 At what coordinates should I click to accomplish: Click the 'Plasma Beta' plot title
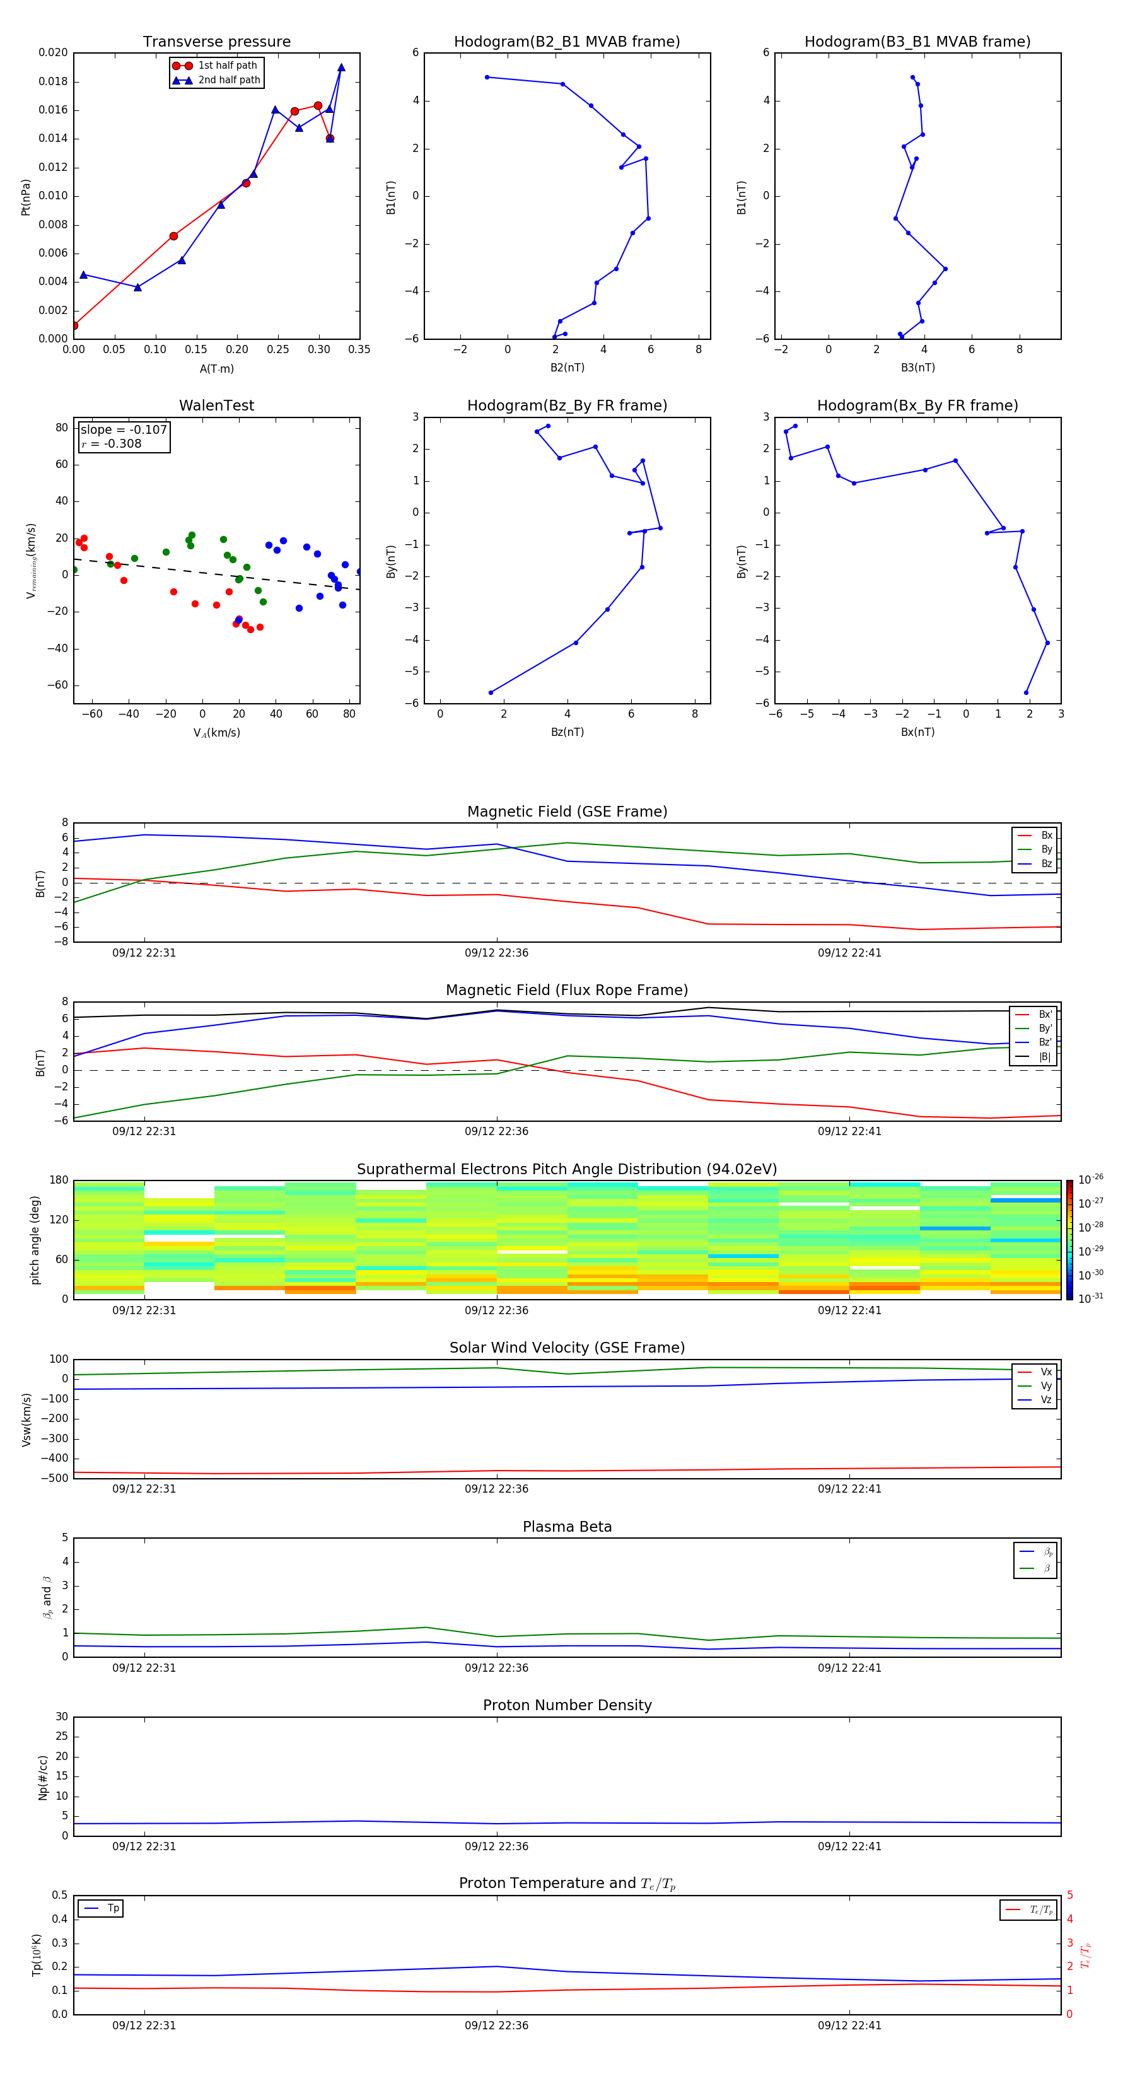(x=567, y=1527)
